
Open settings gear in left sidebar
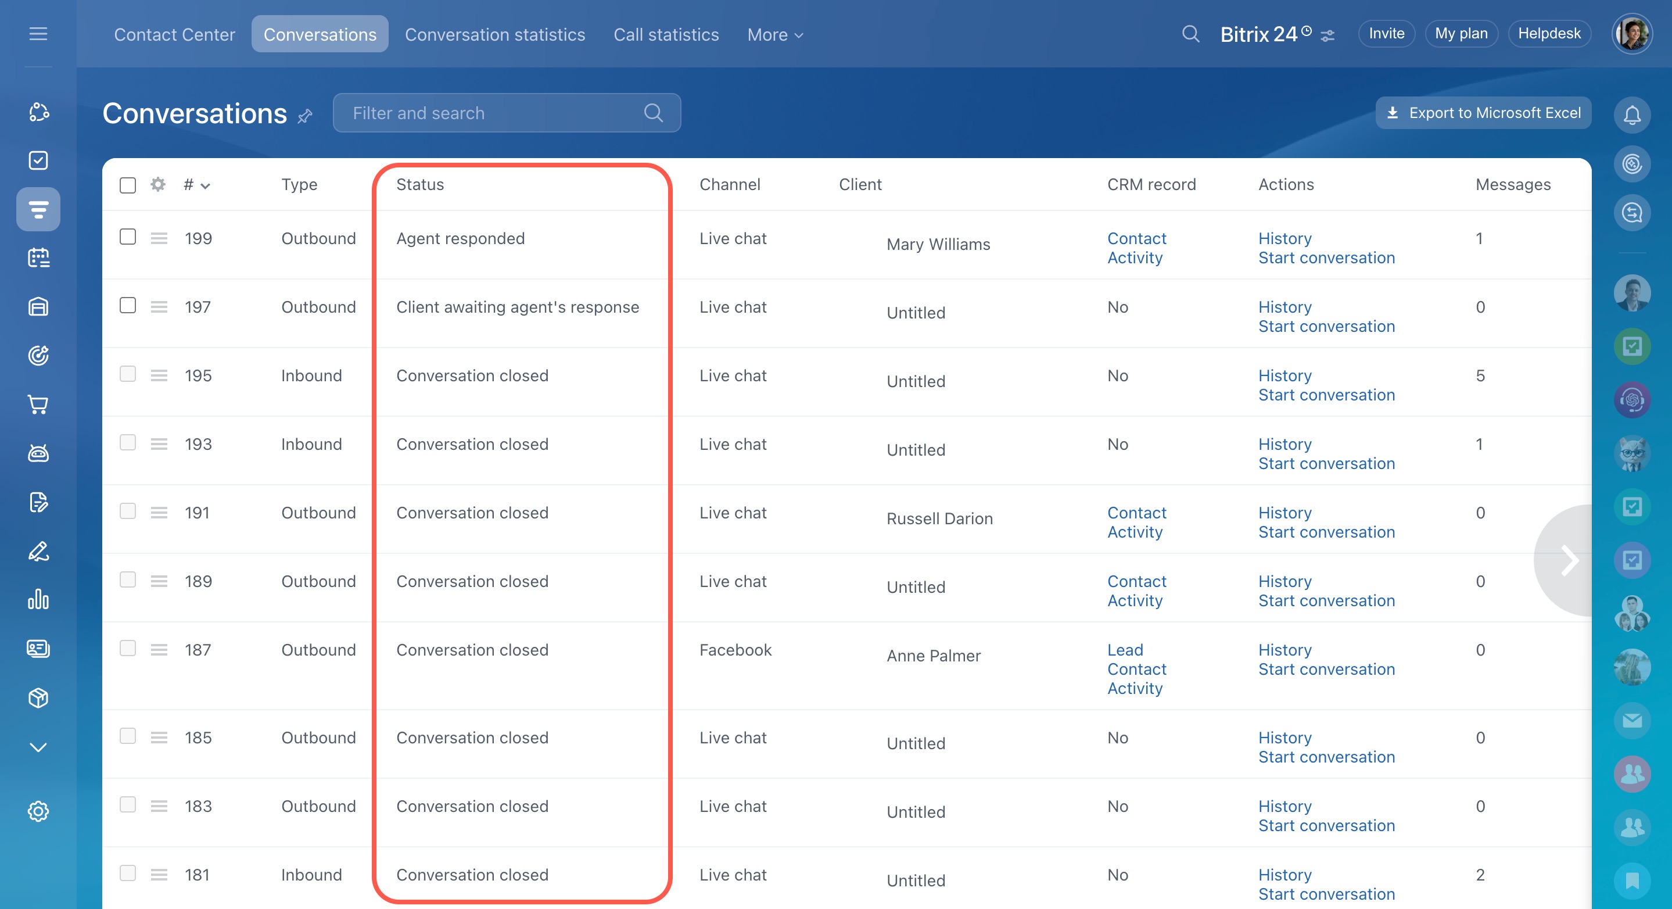point(38,811)
